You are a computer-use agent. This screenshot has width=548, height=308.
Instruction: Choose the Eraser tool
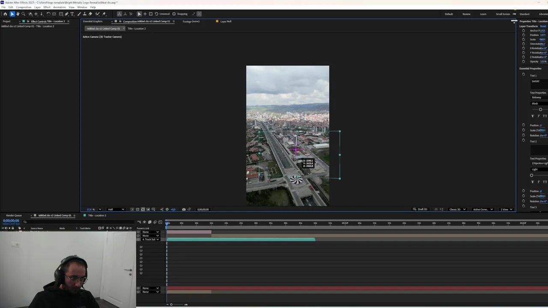click(x=90, y=14)
